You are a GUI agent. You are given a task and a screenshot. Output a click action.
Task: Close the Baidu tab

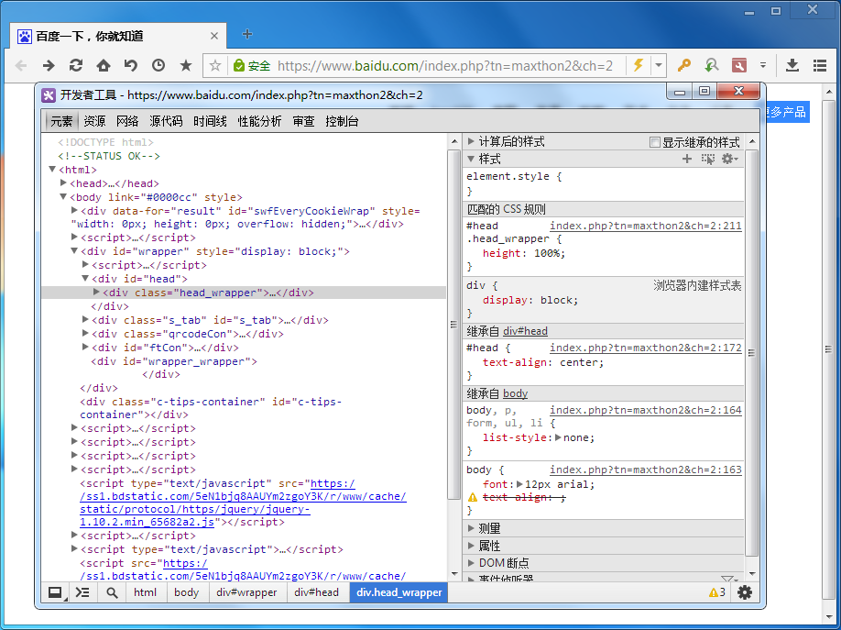click(x=214, y=36)
